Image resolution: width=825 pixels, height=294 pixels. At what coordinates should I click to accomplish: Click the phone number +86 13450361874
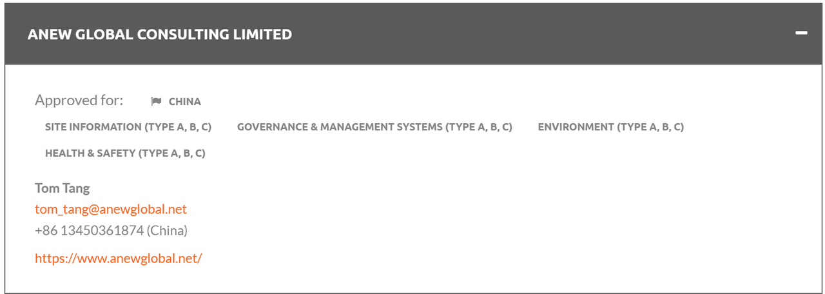[90, 230]
